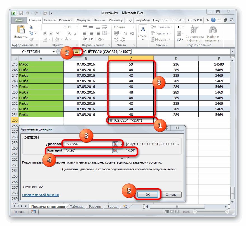
Task: Open Справка по этой функции link
Action: pyautogui.click(x=41, y=195)
